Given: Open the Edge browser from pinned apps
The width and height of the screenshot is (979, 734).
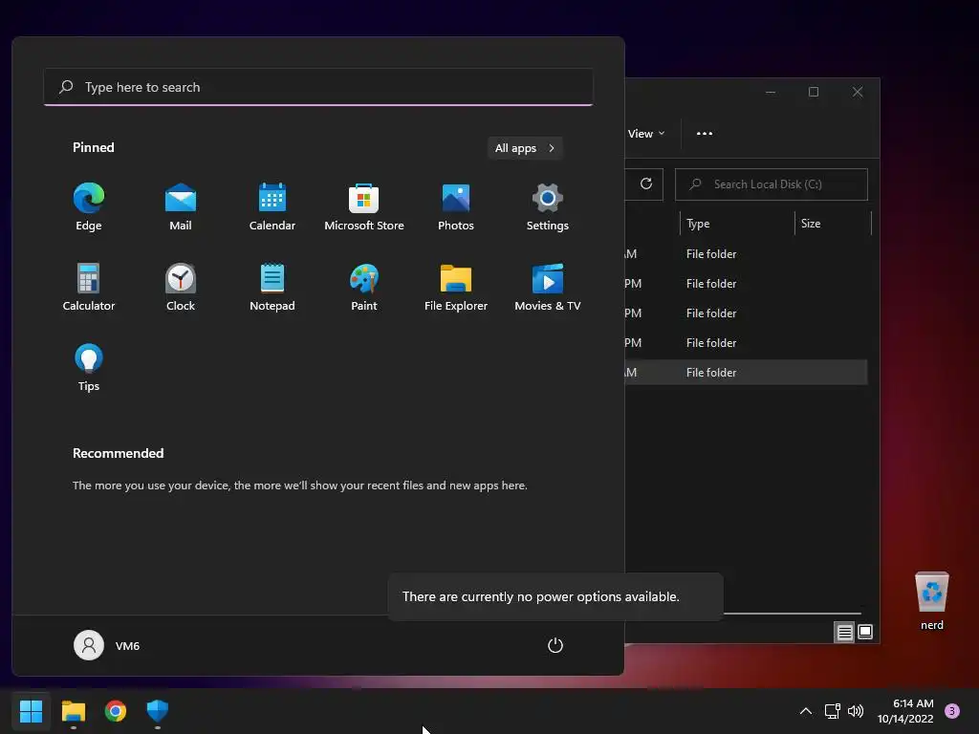Looking at the screenshot, I should 89,207.
